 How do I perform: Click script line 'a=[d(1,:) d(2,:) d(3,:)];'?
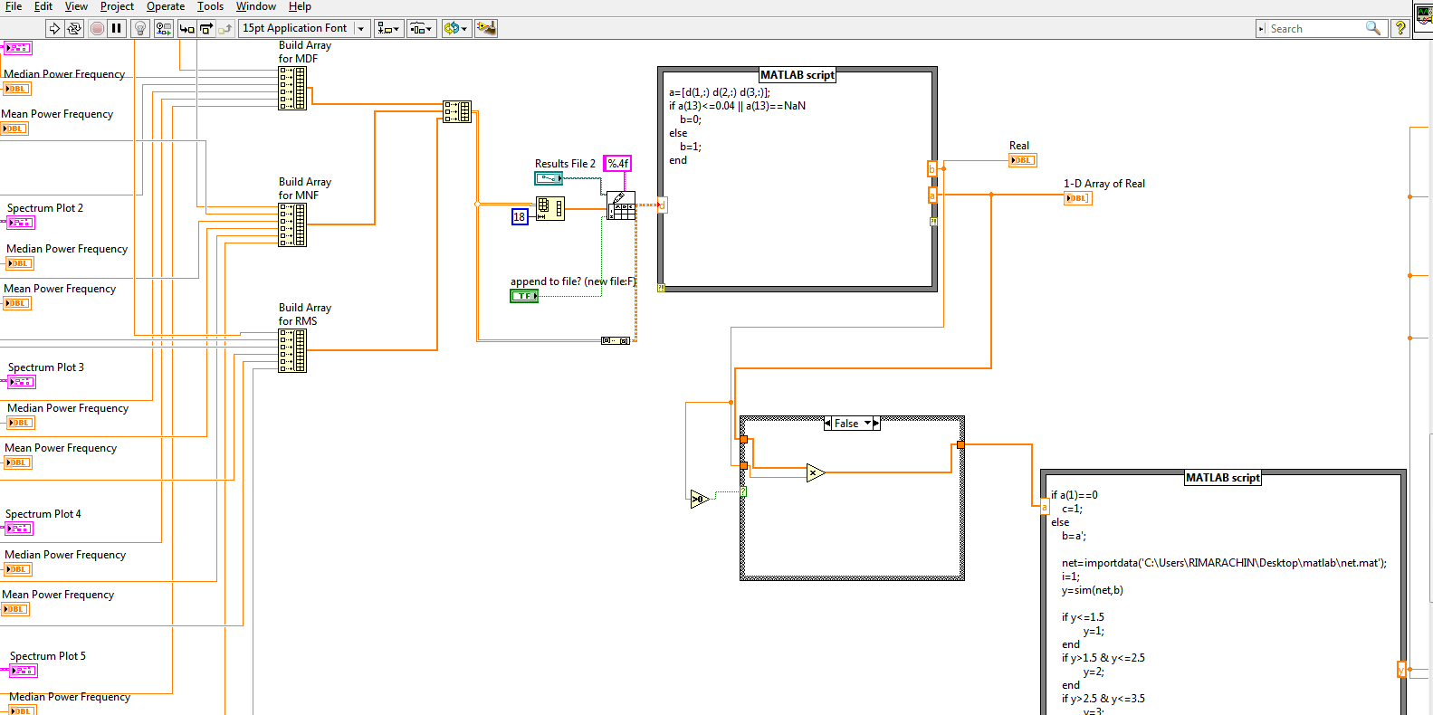pos(720,92)
